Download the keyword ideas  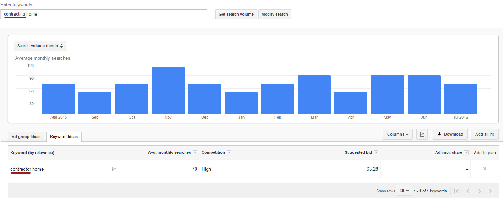[450, 135]
